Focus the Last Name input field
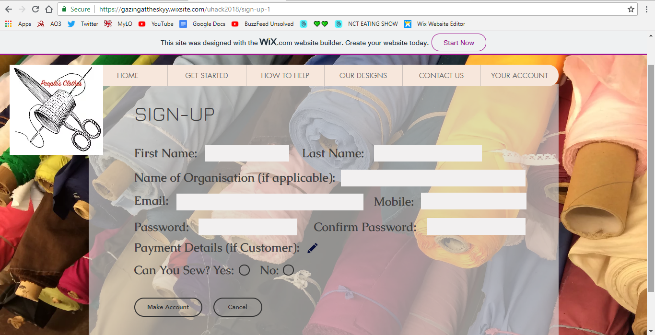655x335 pixels. tap(428, 153)
